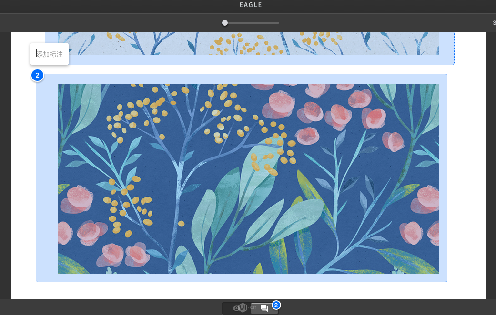Click the annotation count badge in the bottom bar

276,305
